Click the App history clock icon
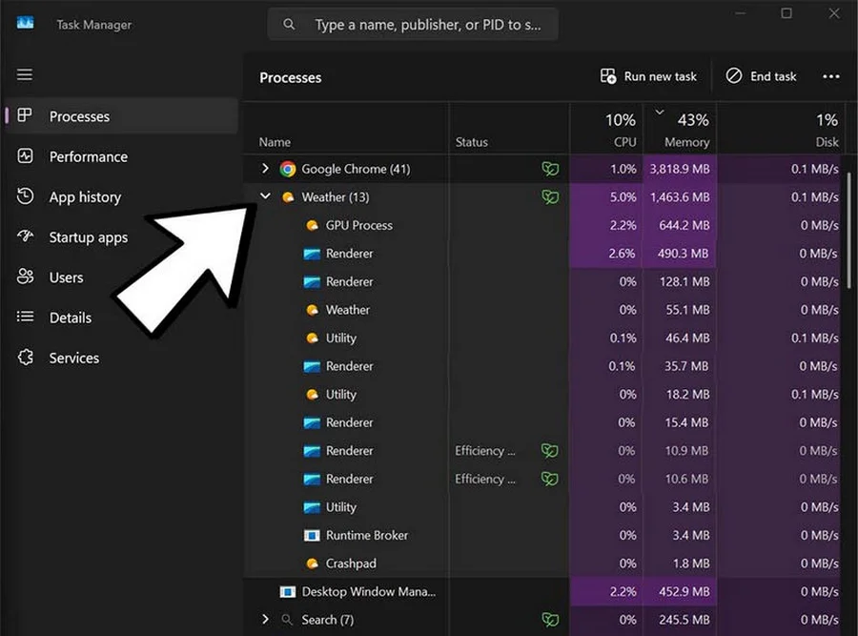858x636 pixels. click(x=25, y=195)
